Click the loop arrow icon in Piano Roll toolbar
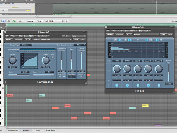The image size is (177, 133). (x=9, y=21)
